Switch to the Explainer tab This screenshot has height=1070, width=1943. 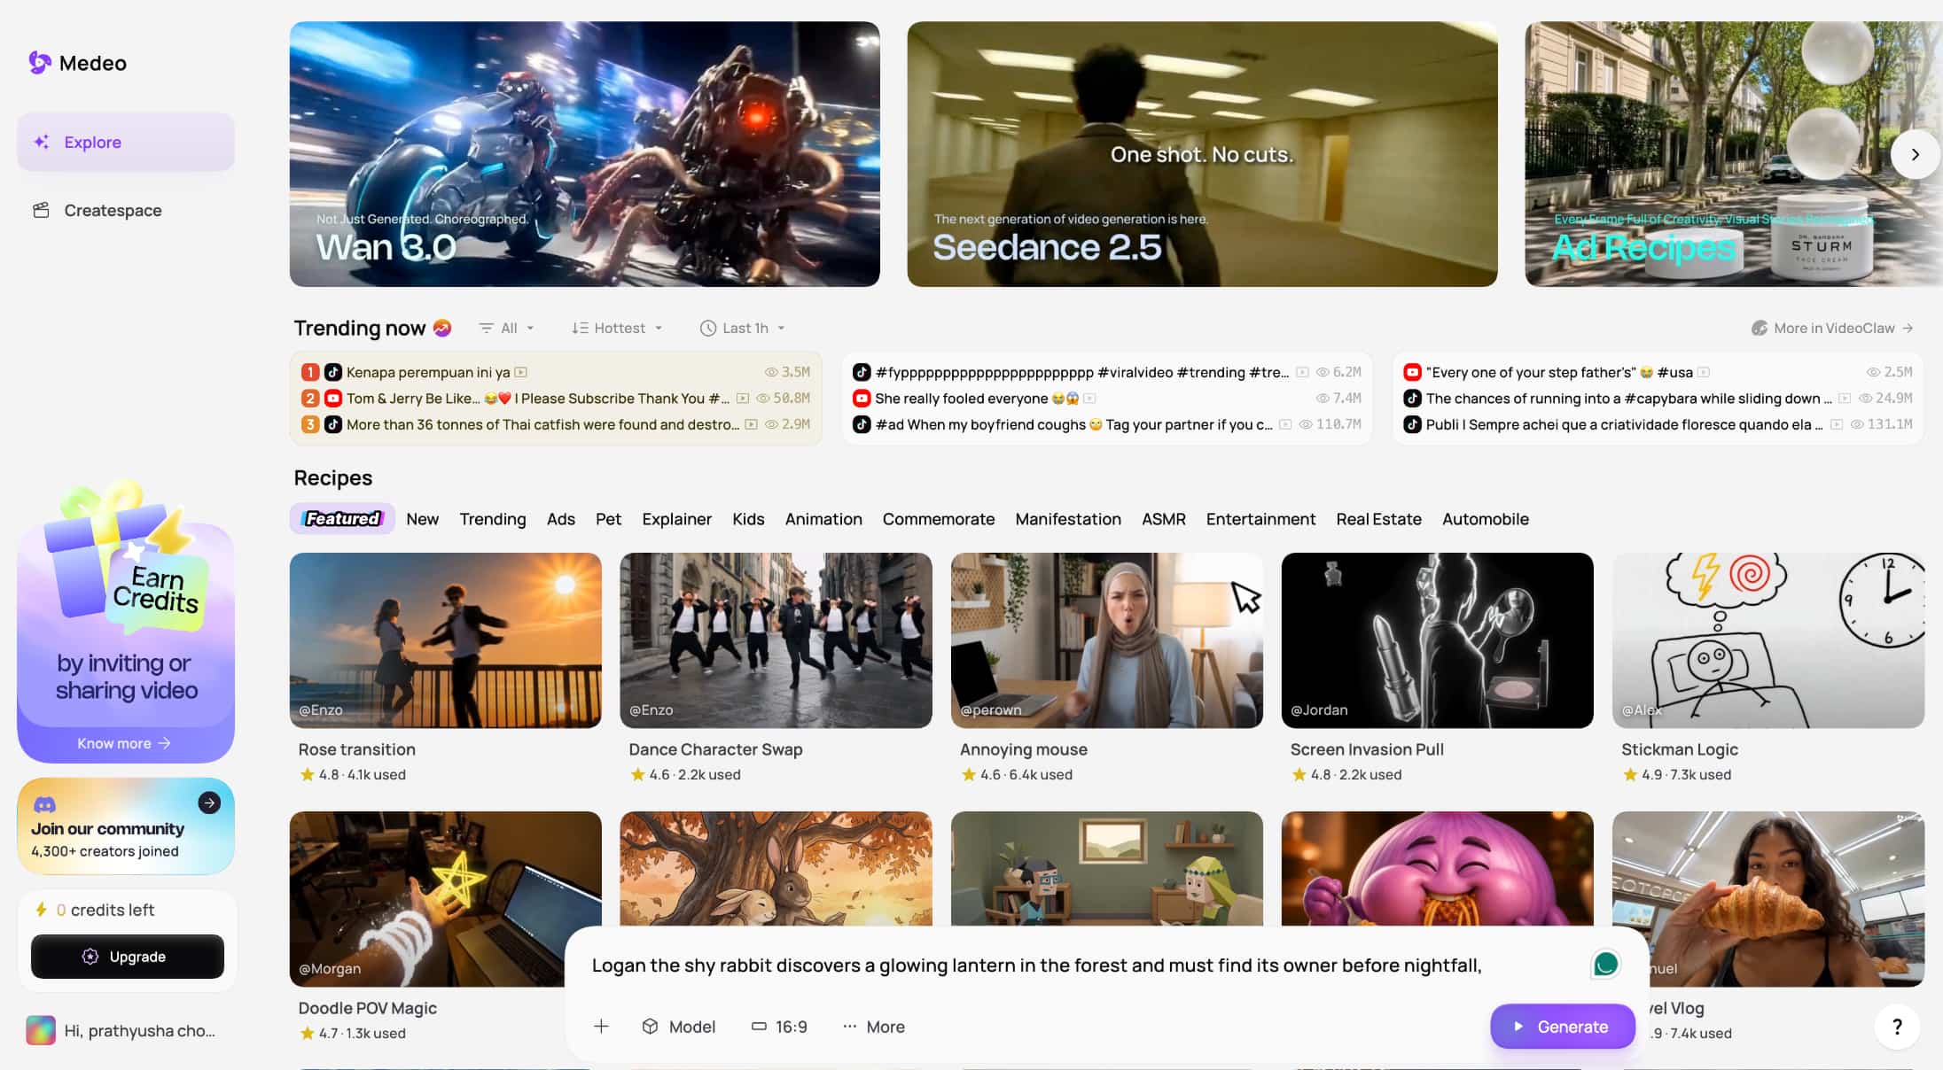676,519
